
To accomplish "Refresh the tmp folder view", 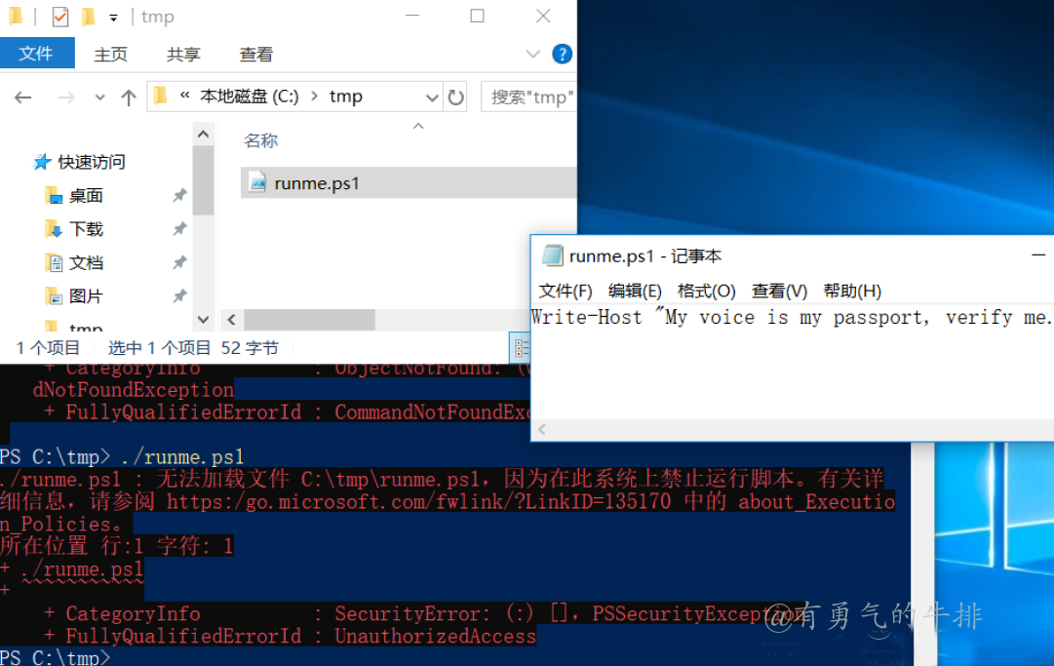I will coord(454,97).
